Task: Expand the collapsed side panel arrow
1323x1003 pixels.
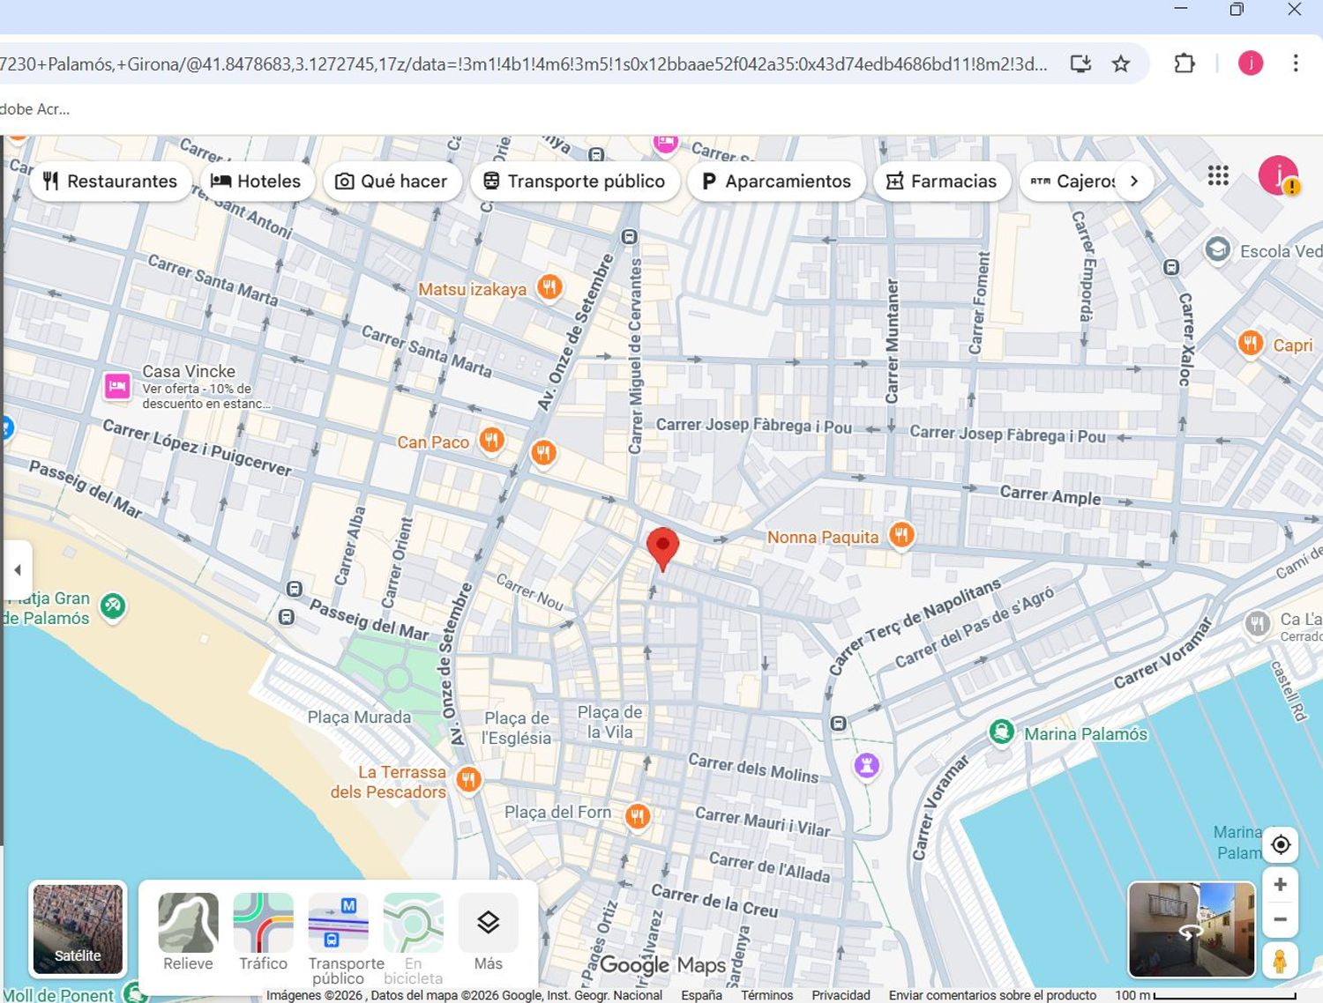Action: 18,570
